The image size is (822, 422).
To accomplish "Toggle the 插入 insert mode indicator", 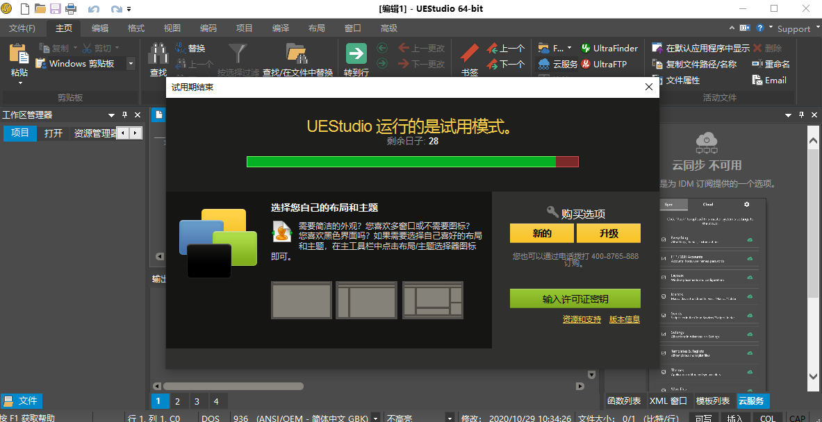I will click(734, 419).
